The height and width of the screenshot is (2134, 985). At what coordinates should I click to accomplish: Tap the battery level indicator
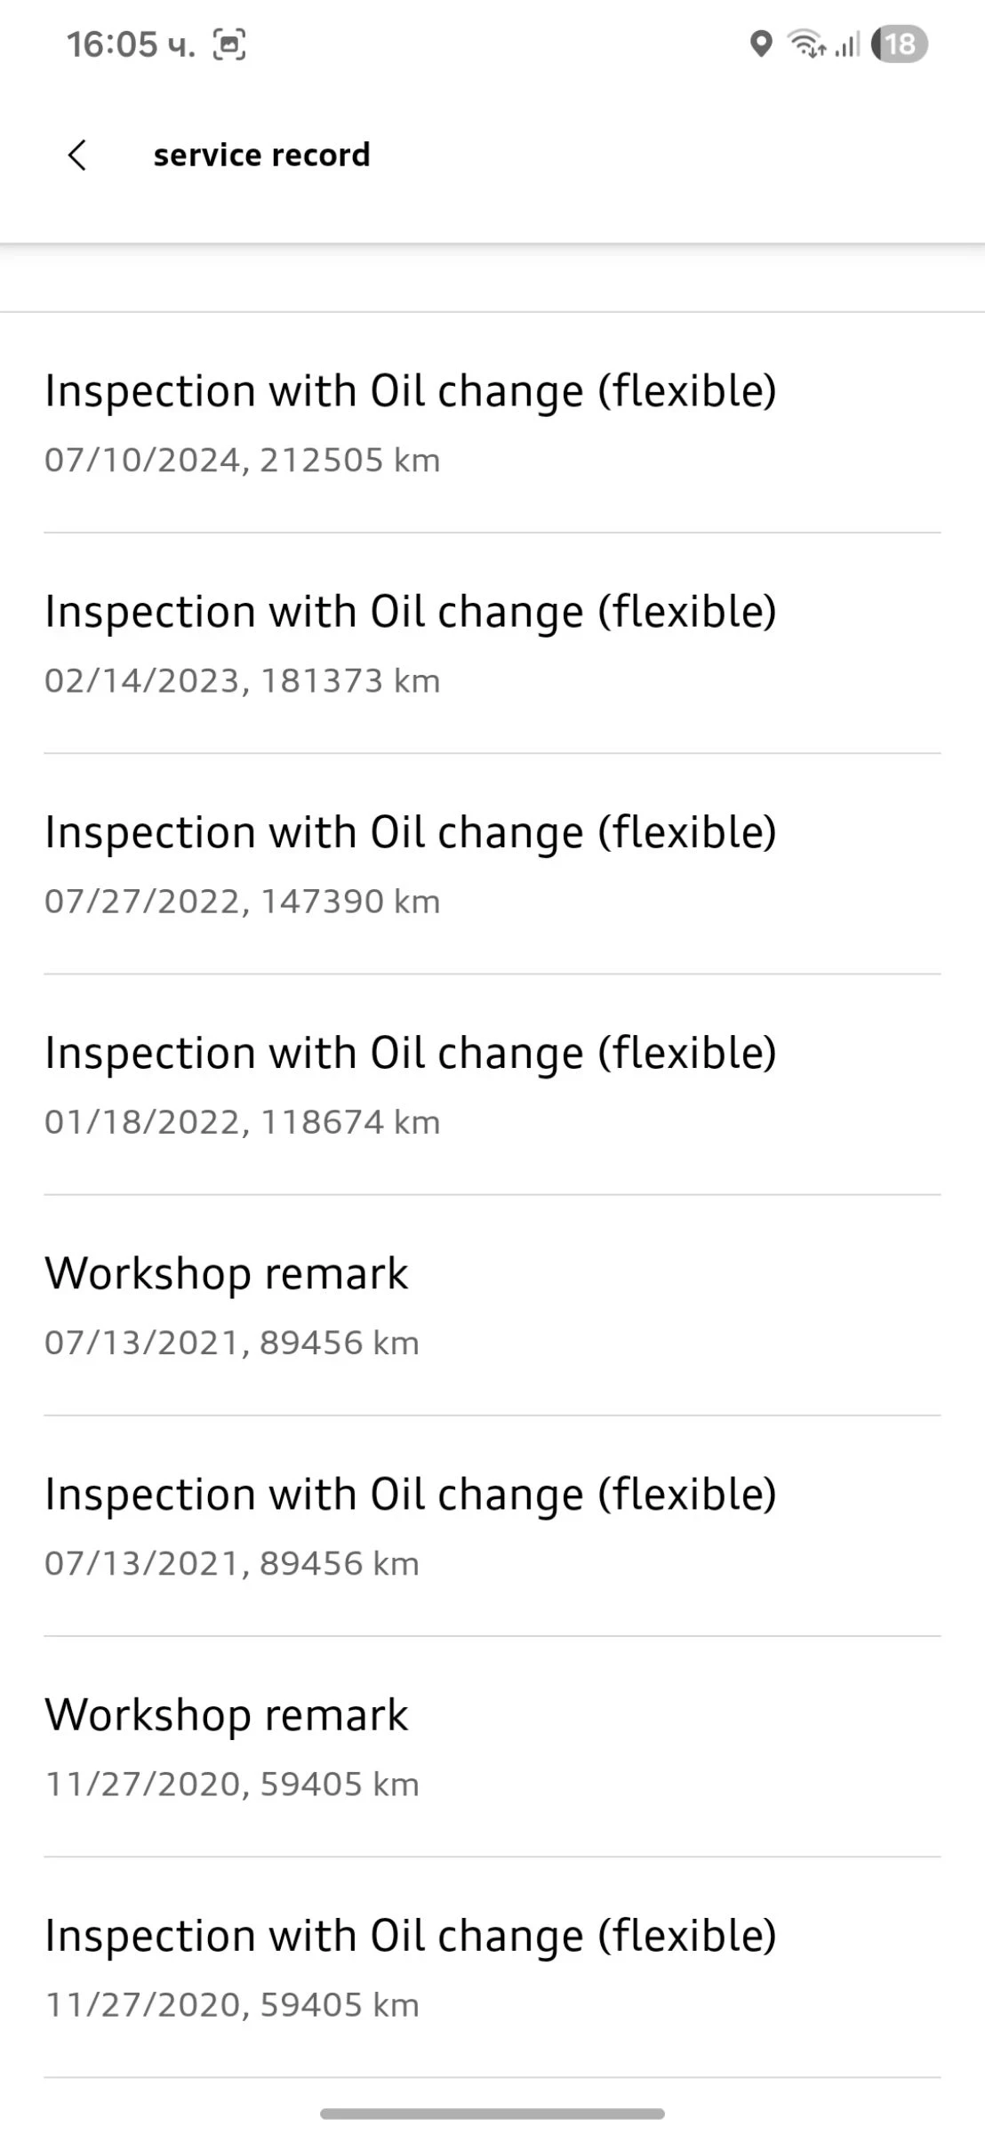point(899,44)
